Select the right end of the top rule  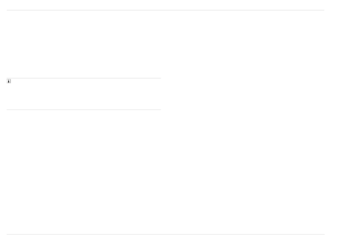coord(323,10)
